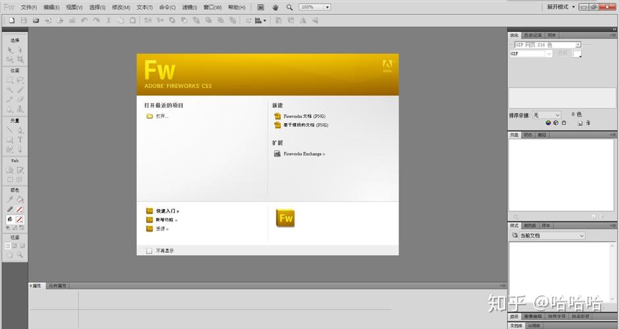Expand the 当前文档 dropdown in the styles panel
The width and height of the screenshot is (619, 329).
[547, 236]
